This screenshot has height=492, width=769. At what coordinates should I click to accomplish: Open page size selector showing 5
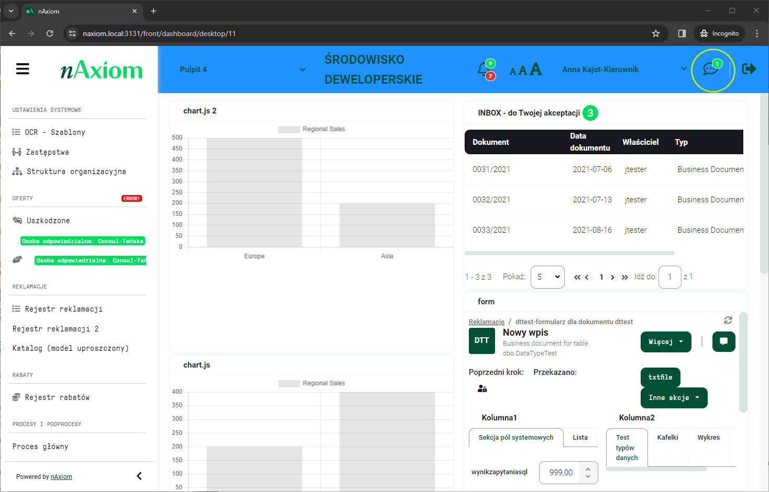click(547, 277)
